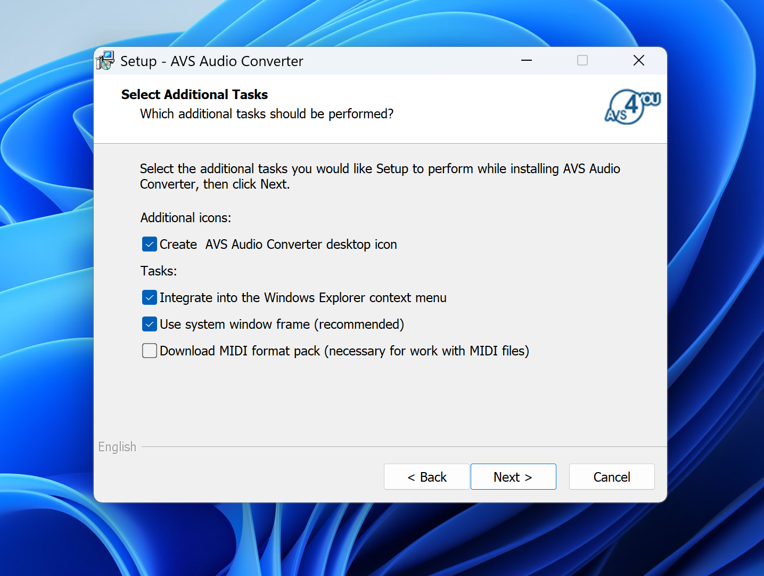Go back with the Back button
The width and height of the screenshot is (764, 576).
426,477
